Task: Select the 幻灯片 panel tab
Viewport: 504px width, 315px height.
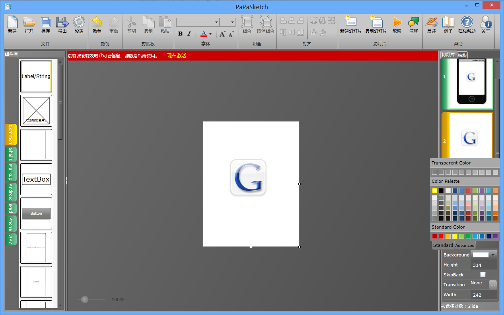Action: (448, 55)
